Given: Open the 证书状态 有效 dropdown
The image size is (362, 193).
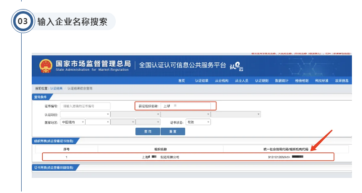Looking at the screenshot, I should [198, 122].
